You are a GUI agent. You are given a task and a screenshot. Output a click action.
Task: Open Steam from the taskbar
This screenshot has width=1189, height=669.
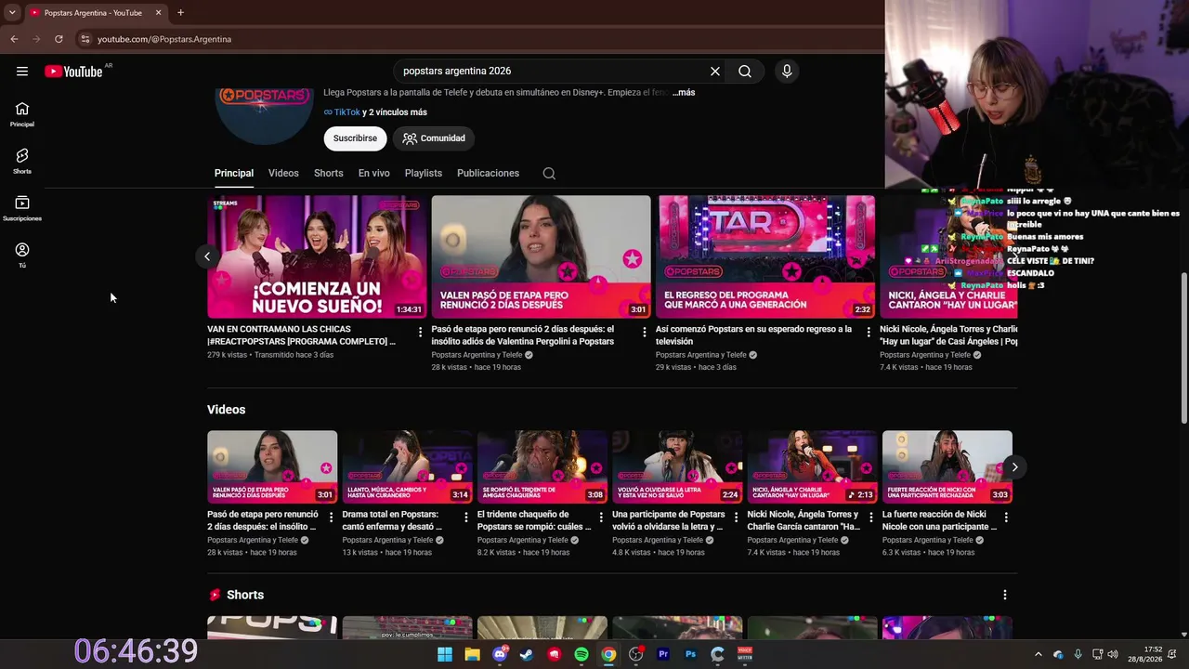(527, 654)
